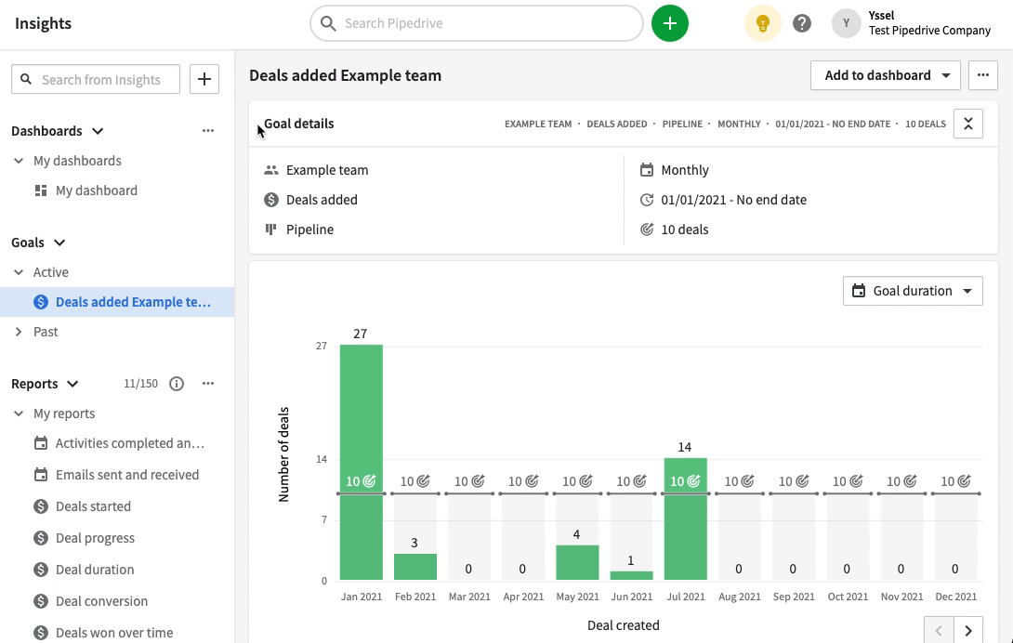Screen dimensions: 1013x643
Task: Collapse the Goals section chevron
Action: tap(59, 243)
